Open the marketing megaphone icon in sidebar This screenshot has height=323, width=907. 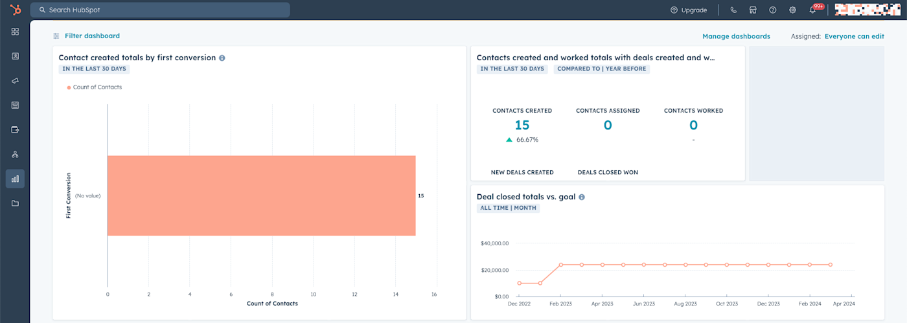(15, 80)
